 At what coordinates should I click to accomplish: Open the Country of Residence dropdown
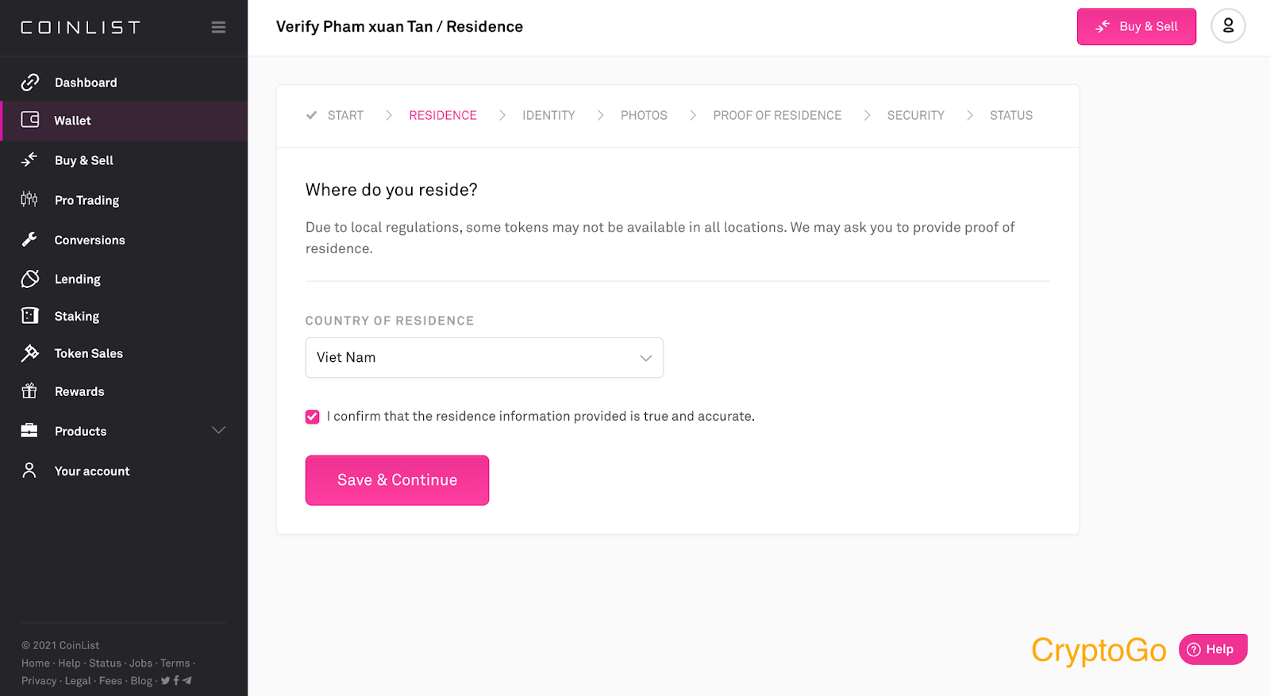[484, 358]
